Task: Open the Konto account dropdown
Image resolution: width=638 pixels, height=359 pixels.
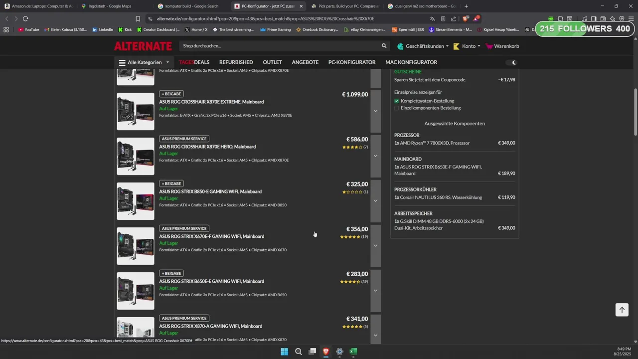Action: [467, 46]
